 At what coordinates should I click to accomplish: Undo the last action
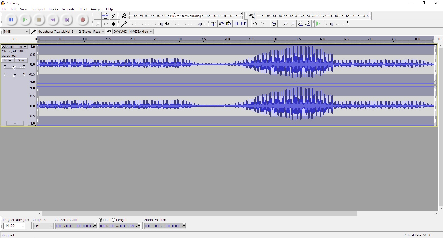click(x=255, y=24)
